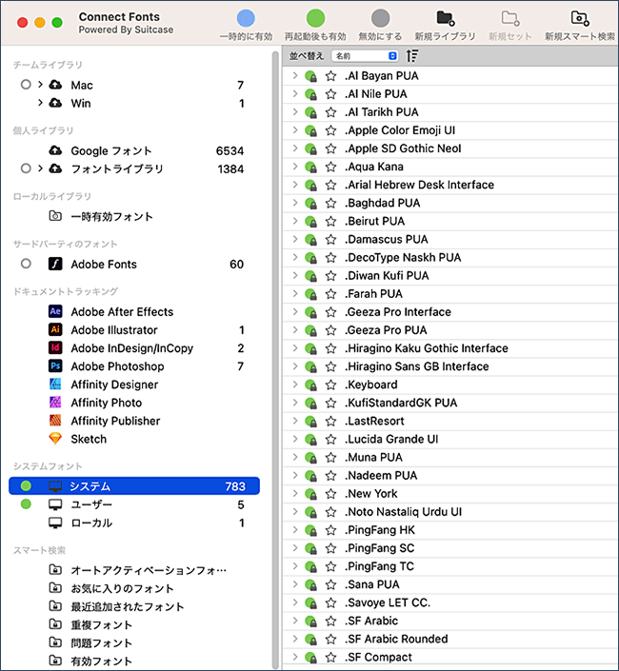Select the .Geeza Pro Interface row
The height and width of the screenshot is (671, 619).
point(450,312)
